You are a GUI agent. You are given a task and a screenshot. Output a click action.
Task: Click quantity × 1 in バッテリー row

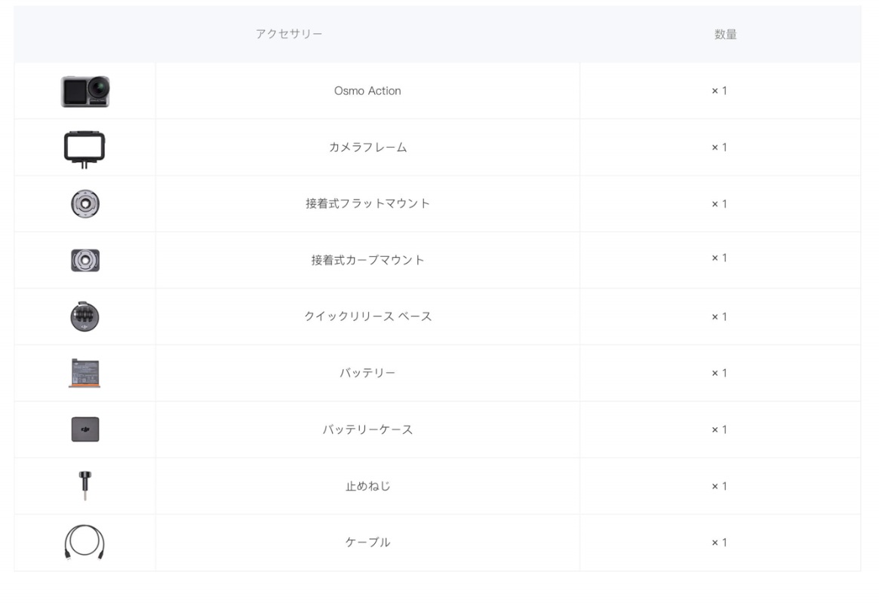719,373
